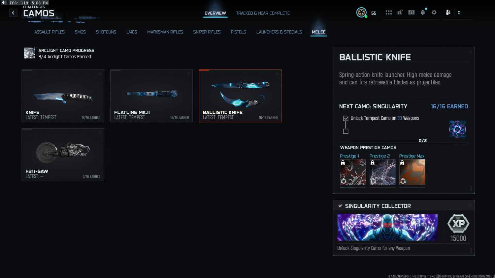495x278 pixels.
Task: Go back using the left arrow button
Action: [x=13, y=13]
